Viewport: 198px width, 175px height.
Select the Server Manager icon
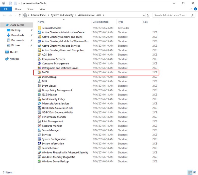click(x=39, y=130)
